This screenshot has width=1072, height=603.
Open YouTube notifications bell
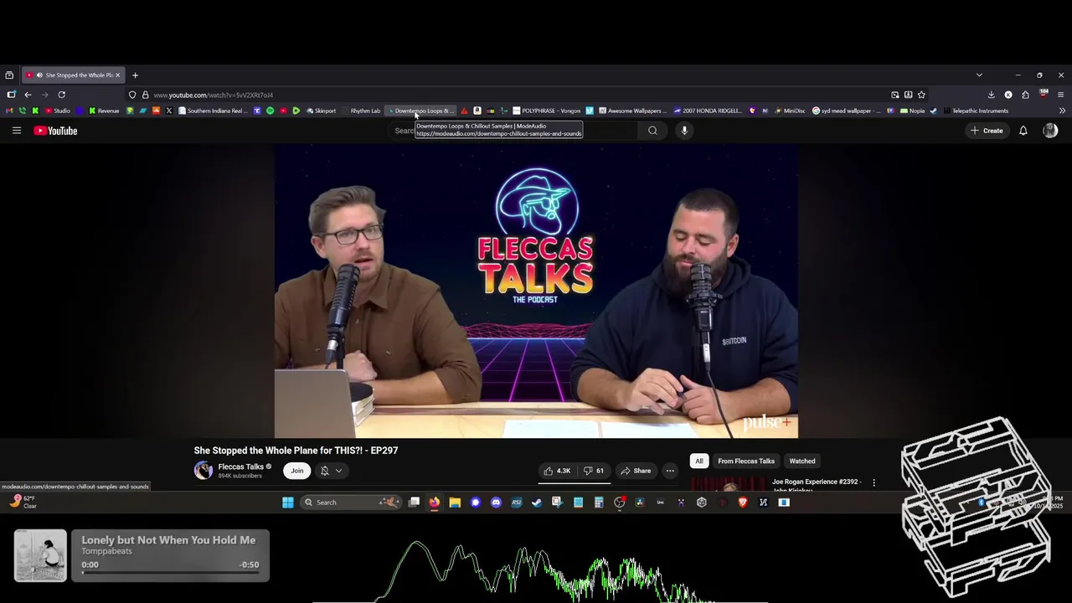coord(1023,131)
